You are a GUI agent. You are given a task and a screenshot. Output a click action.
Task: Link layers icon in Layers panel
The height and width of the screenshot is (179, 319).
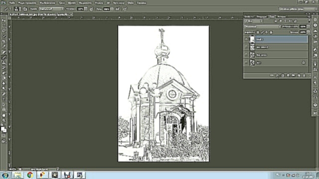272,76
